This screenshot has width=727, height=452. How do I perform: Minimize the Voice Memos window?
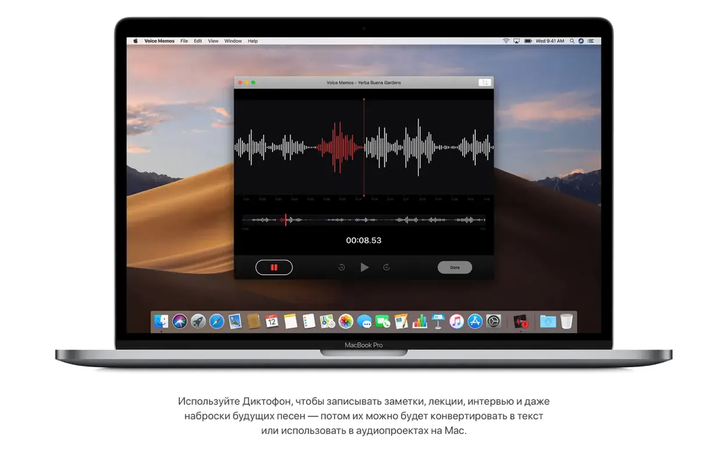[x=247, y=82]
